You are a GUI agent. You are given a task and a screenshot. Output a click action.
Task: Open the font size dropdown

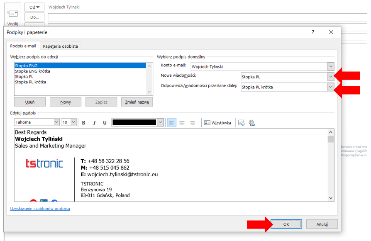click(x=73, y=122)
